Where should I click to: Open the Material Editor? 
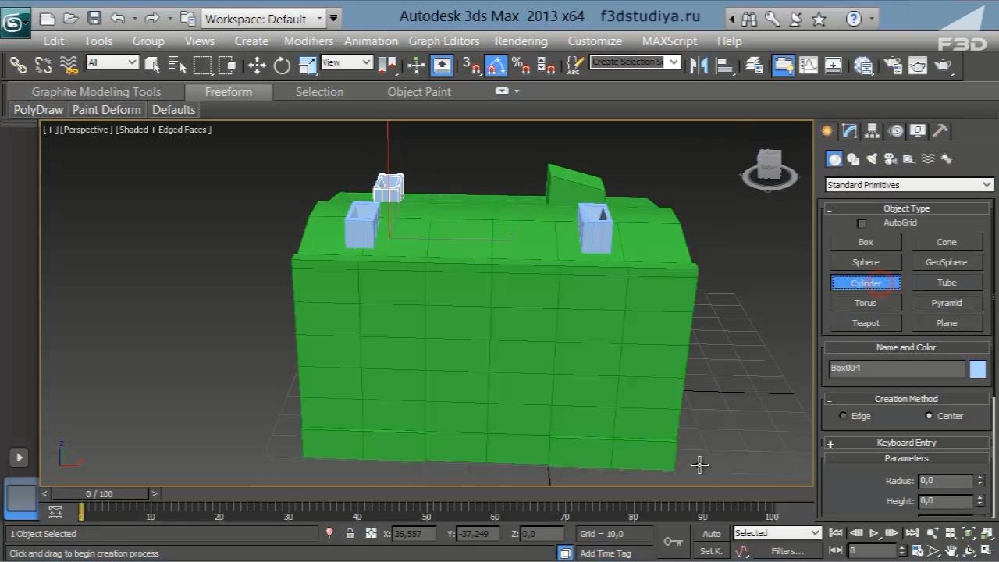(x=863, y=66)
